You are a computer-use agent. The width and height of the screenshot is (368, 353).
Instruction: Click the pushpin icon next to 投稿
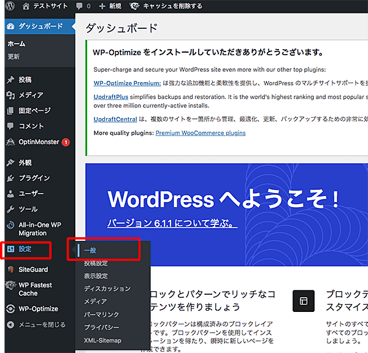coord(10,80)
